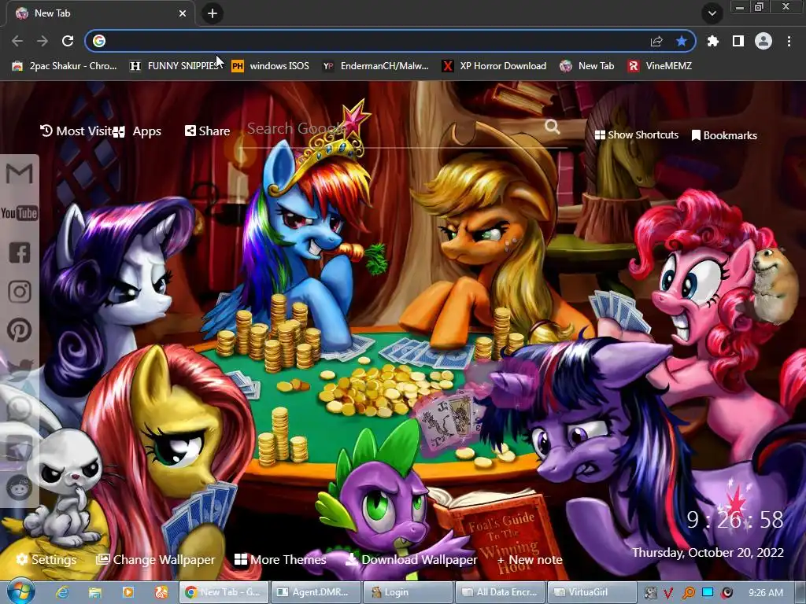Launch Internet Explorer from taskbar
806x604 pixels.
[62, 592]
